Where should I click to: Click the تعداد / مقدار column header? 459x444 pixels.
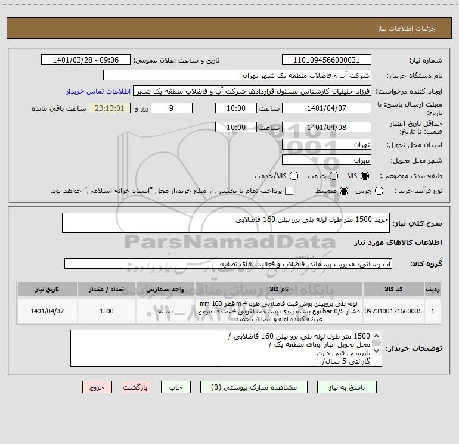(x=107, y=289)
